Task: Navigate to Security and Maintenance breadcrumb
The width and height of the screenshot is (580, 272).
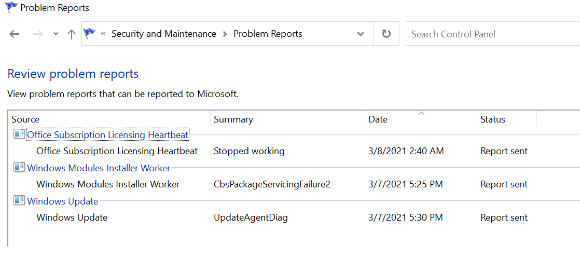Action: coord(163,34)
